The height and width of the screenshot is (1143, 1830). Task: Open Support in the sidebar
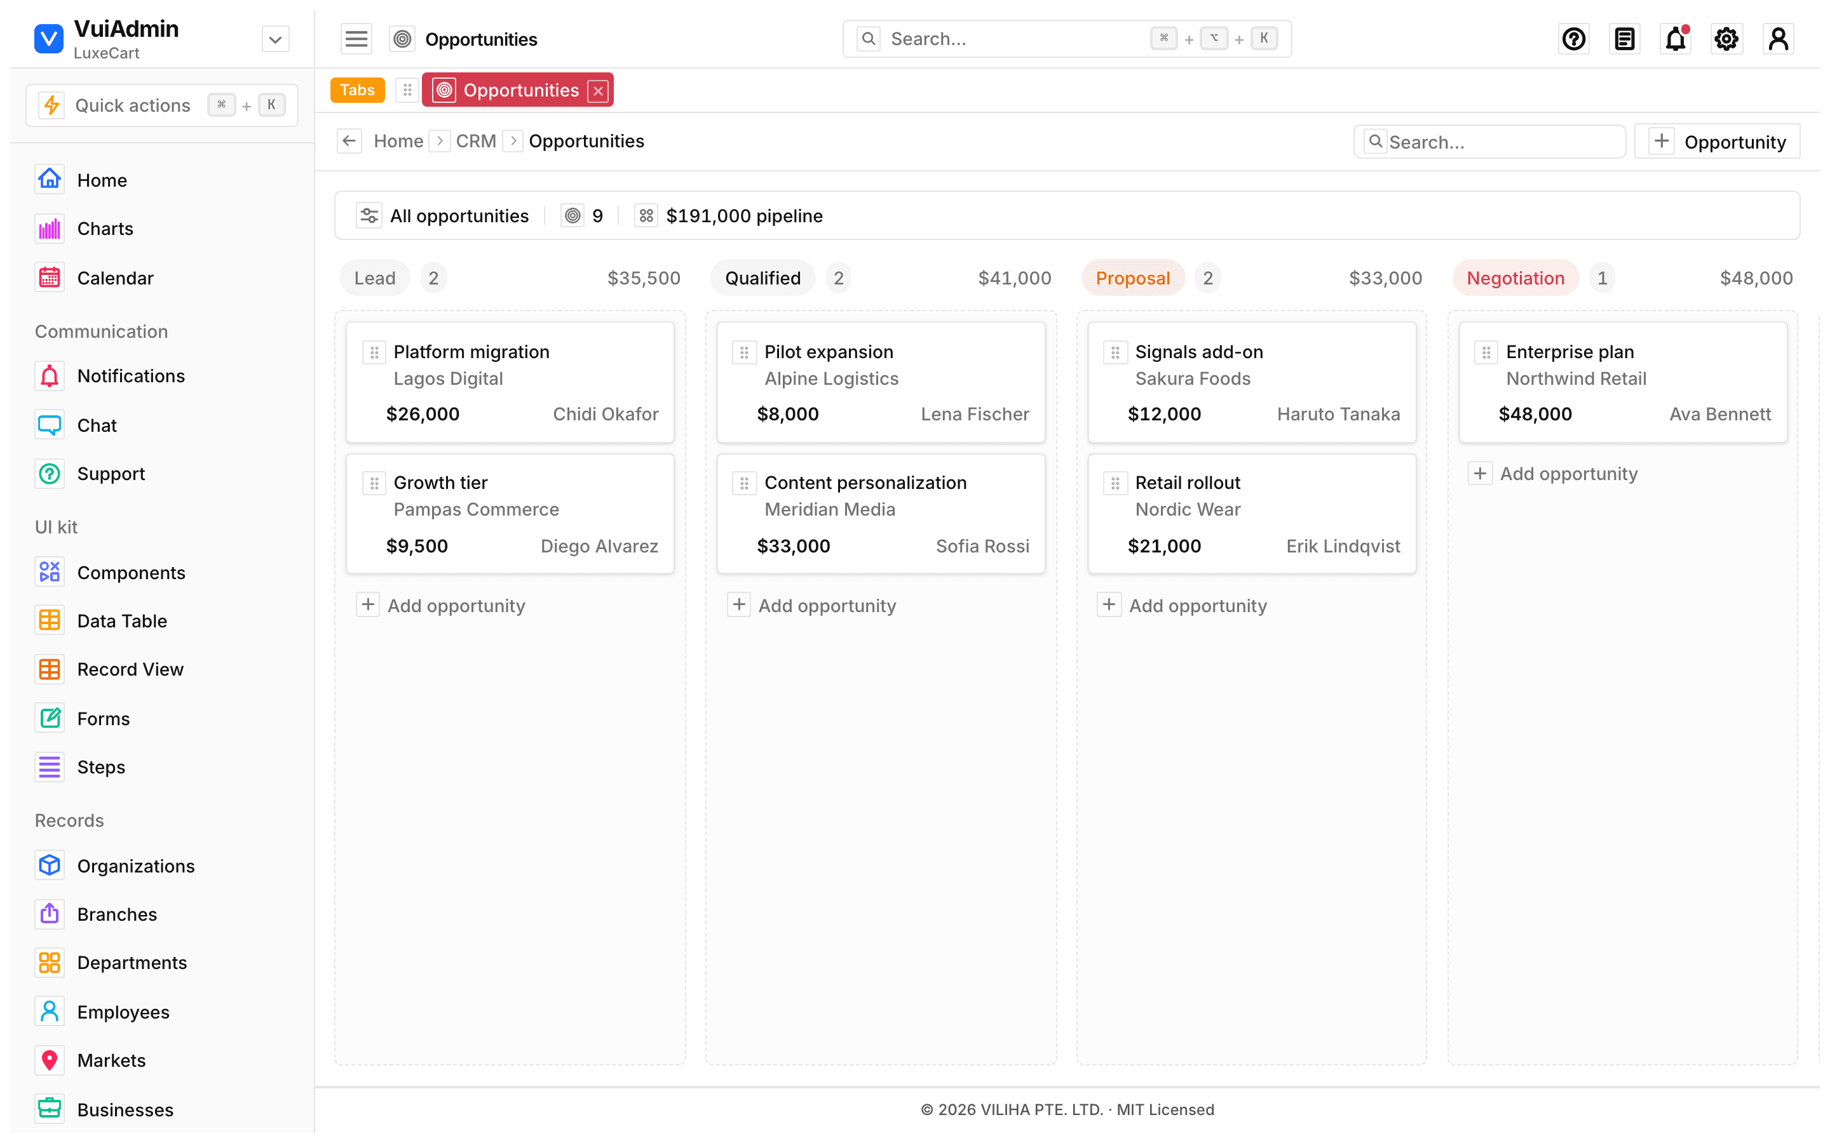[162, 473]
